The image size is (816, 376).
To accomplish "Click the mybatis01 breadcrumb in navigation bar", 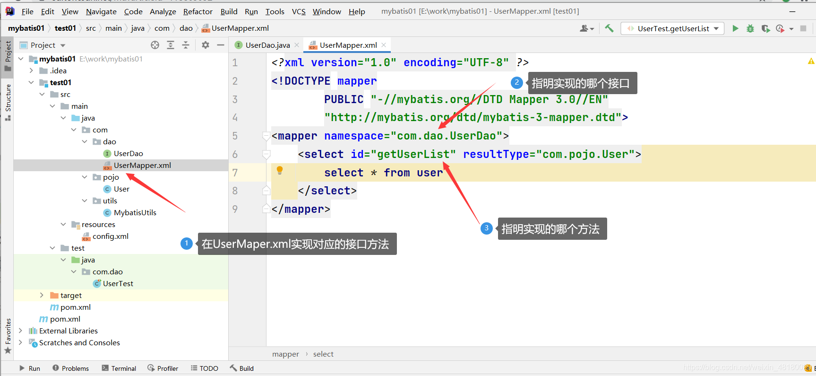I will pyautogui.click(x=26, y=28).
